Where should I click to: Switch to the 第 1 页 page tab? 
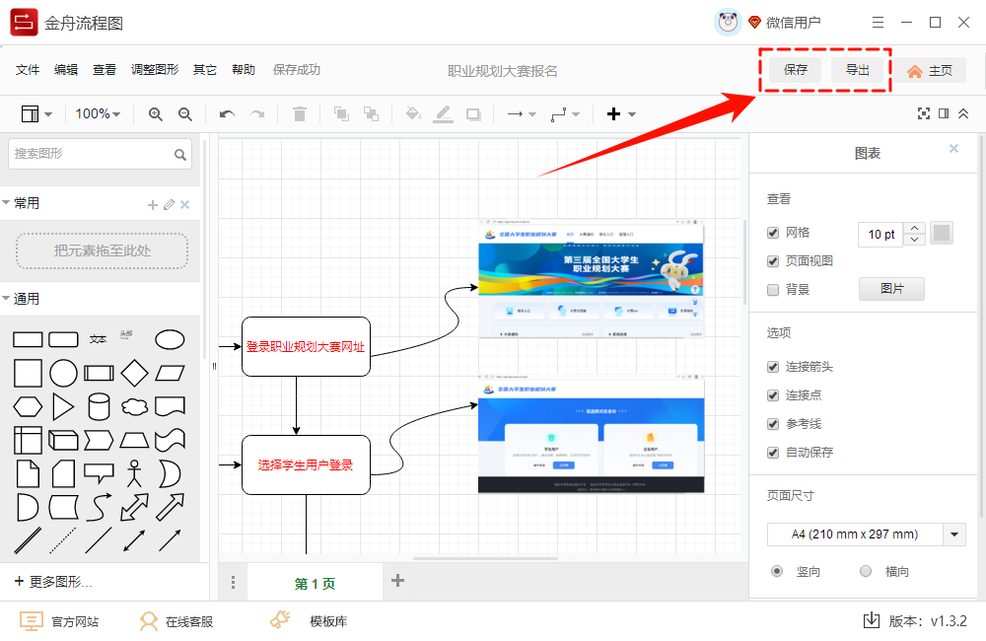(314, 582)
